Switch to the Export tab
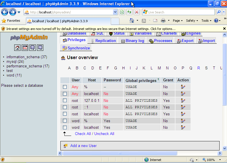 point(185,41)
